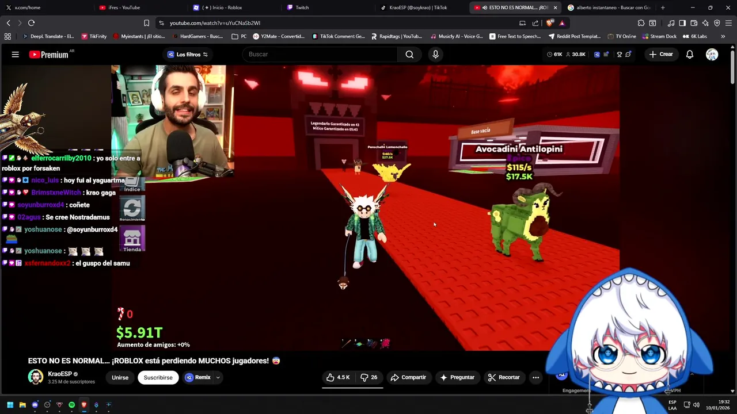Dislike the video (26)
The image size is (737, 414).
point(368,377)
